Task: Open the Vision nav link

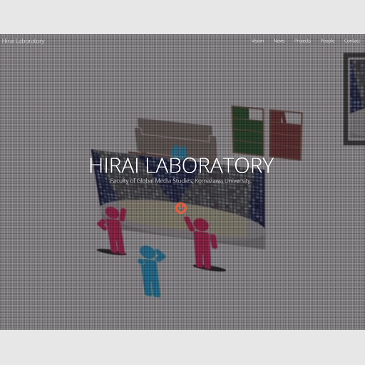Action: point(257,41)
